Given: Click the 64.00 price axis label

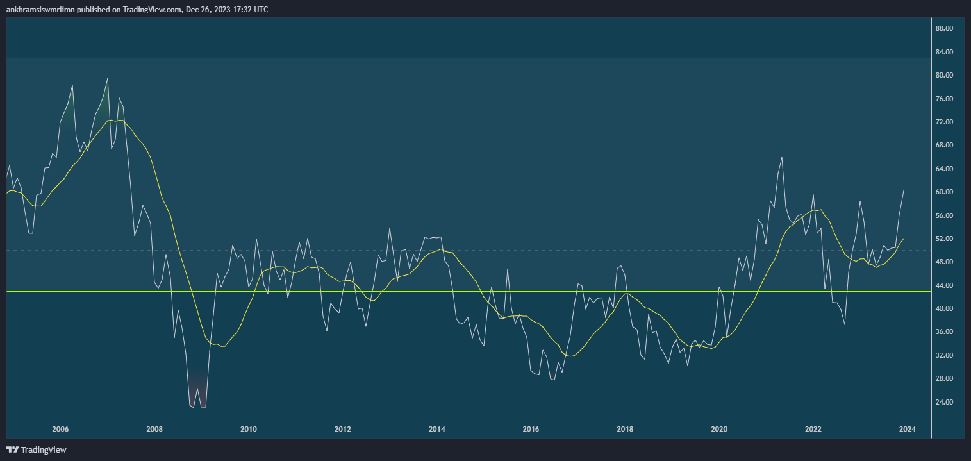Looking at the screenshot, I should [944, 169].
